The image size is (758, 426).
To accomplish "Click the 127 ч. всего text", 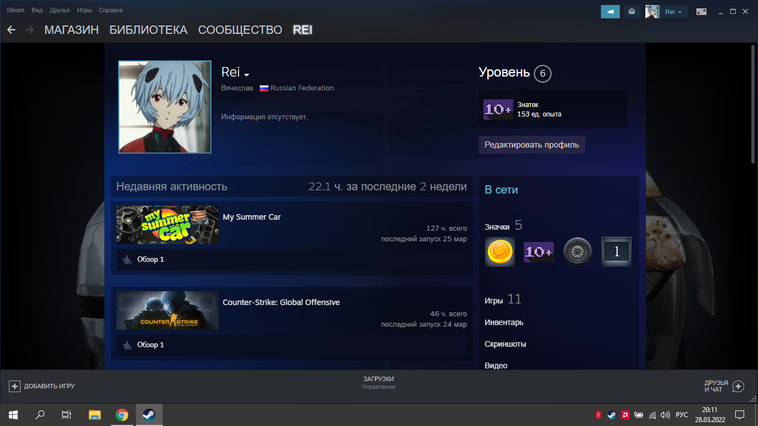I will pyautogui.click(x=446, y=228).
